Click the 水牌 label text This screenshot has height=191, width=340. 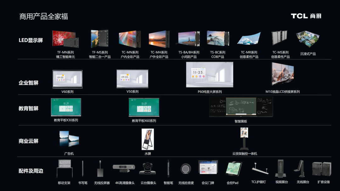coord(148,153)
